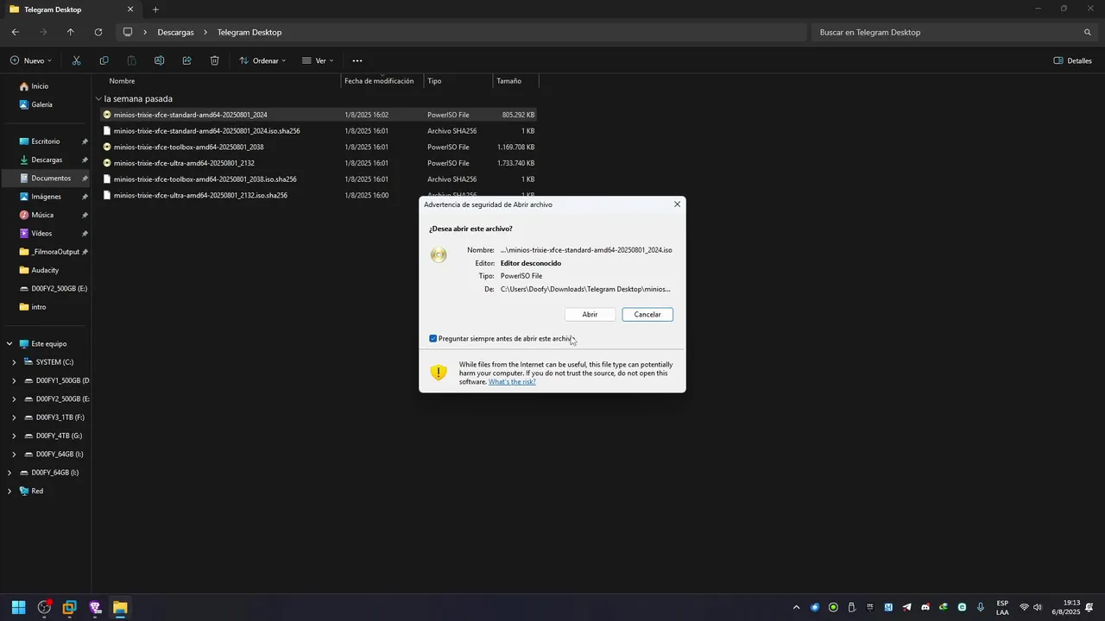Viewport: 1105px width, 621px height.
Task: Click the Share icon in toolbar
Action: click(186, 60)
